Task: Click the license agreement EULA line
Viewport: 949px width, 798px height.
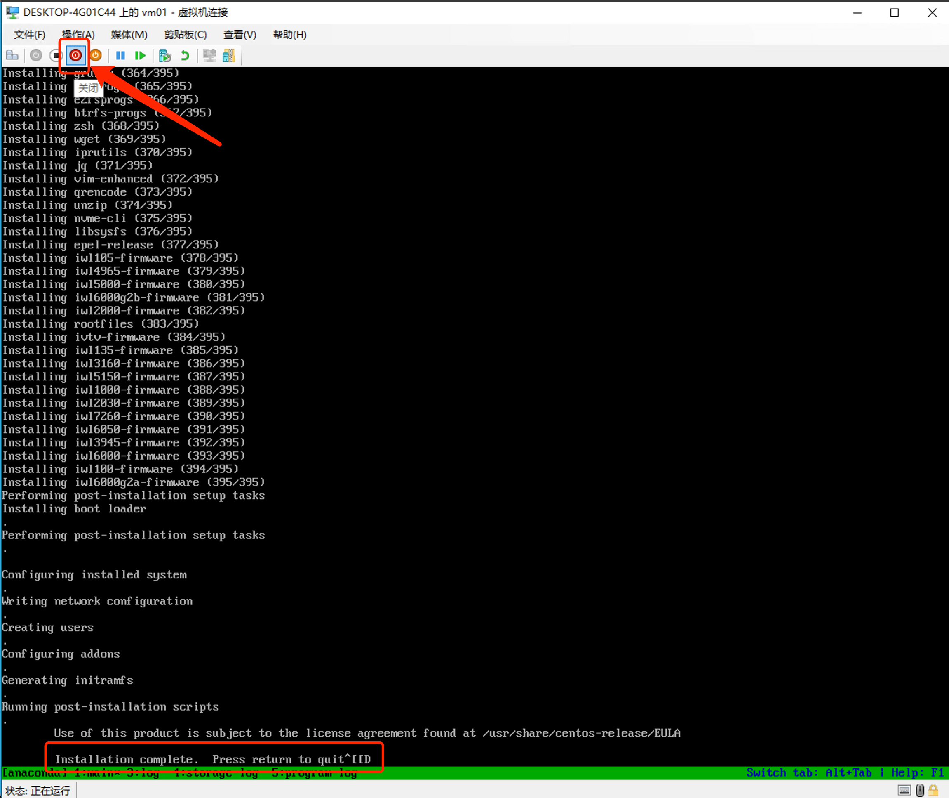Action: [367, 732]
